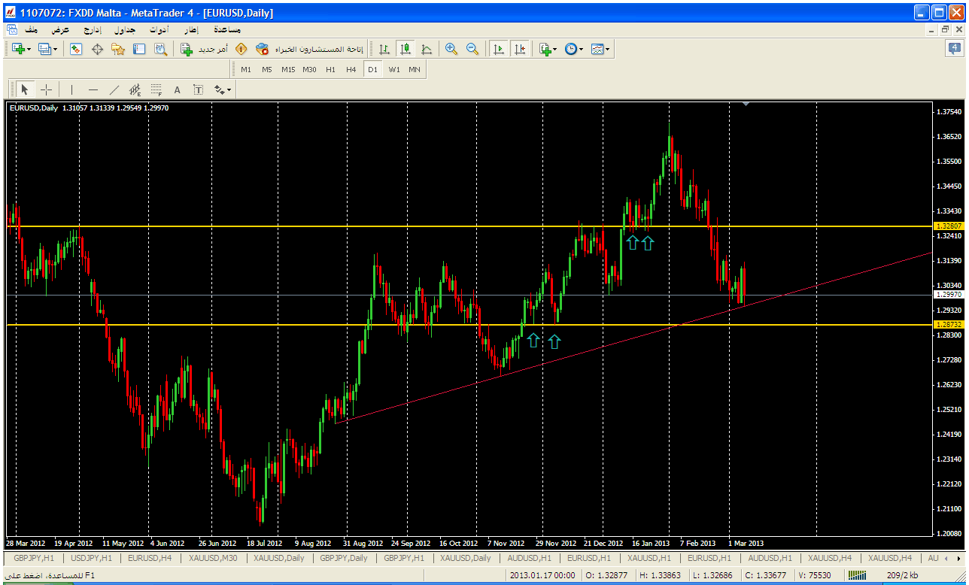
Task: Click the 1.32807 yellow price label
Action: pos(948,226)
